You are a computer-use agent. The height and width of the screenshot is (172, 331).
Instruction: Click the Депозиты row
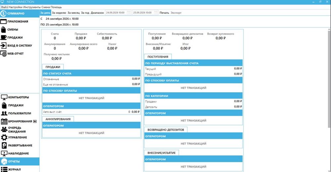click(x=193, y=107)
